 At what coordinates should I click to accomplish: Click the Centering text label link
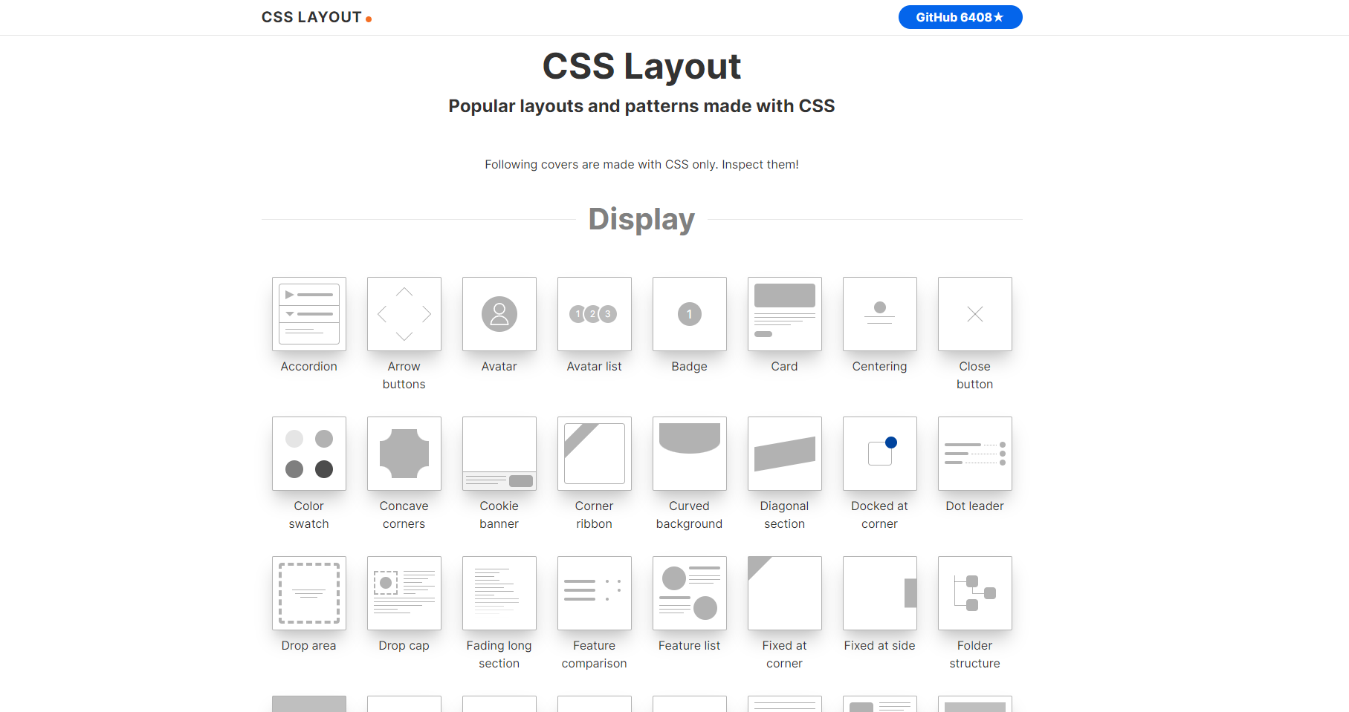pyautogui.click(x=879, y=367)
